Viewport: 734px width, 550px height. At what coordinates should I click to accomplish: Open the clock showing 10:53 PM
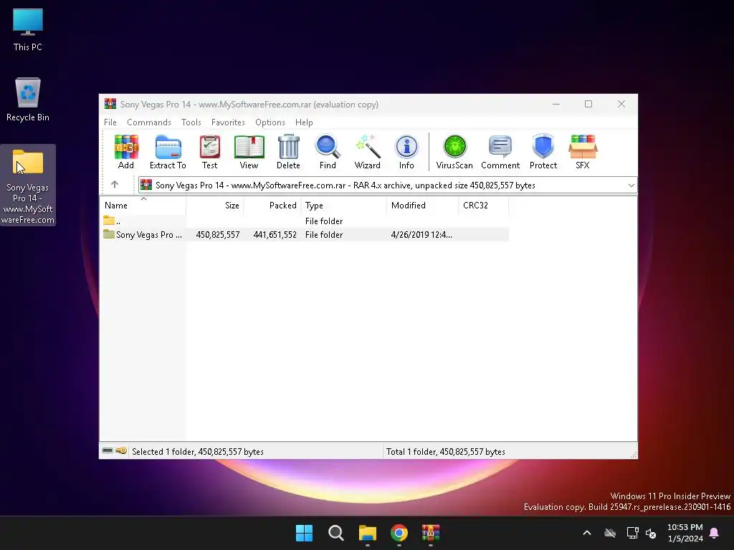coord(685,533)
